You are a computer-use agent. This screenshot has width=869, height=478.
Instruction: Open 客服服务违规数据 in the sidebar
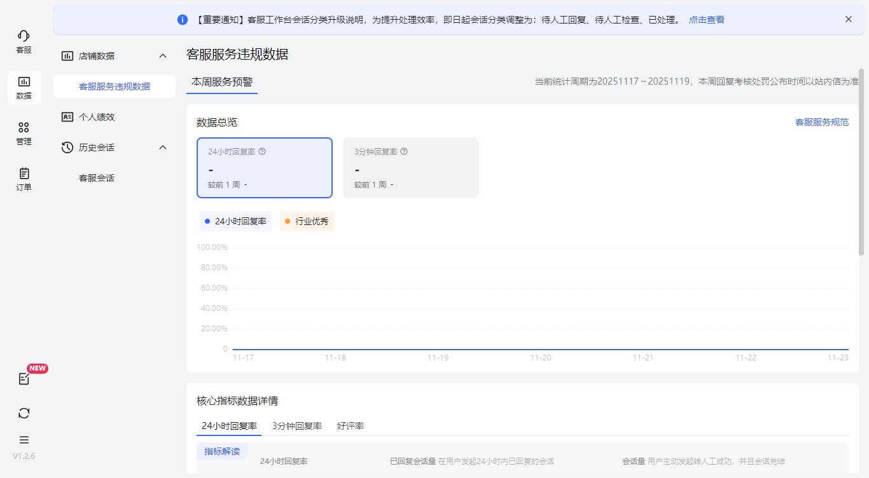[115, 86]
